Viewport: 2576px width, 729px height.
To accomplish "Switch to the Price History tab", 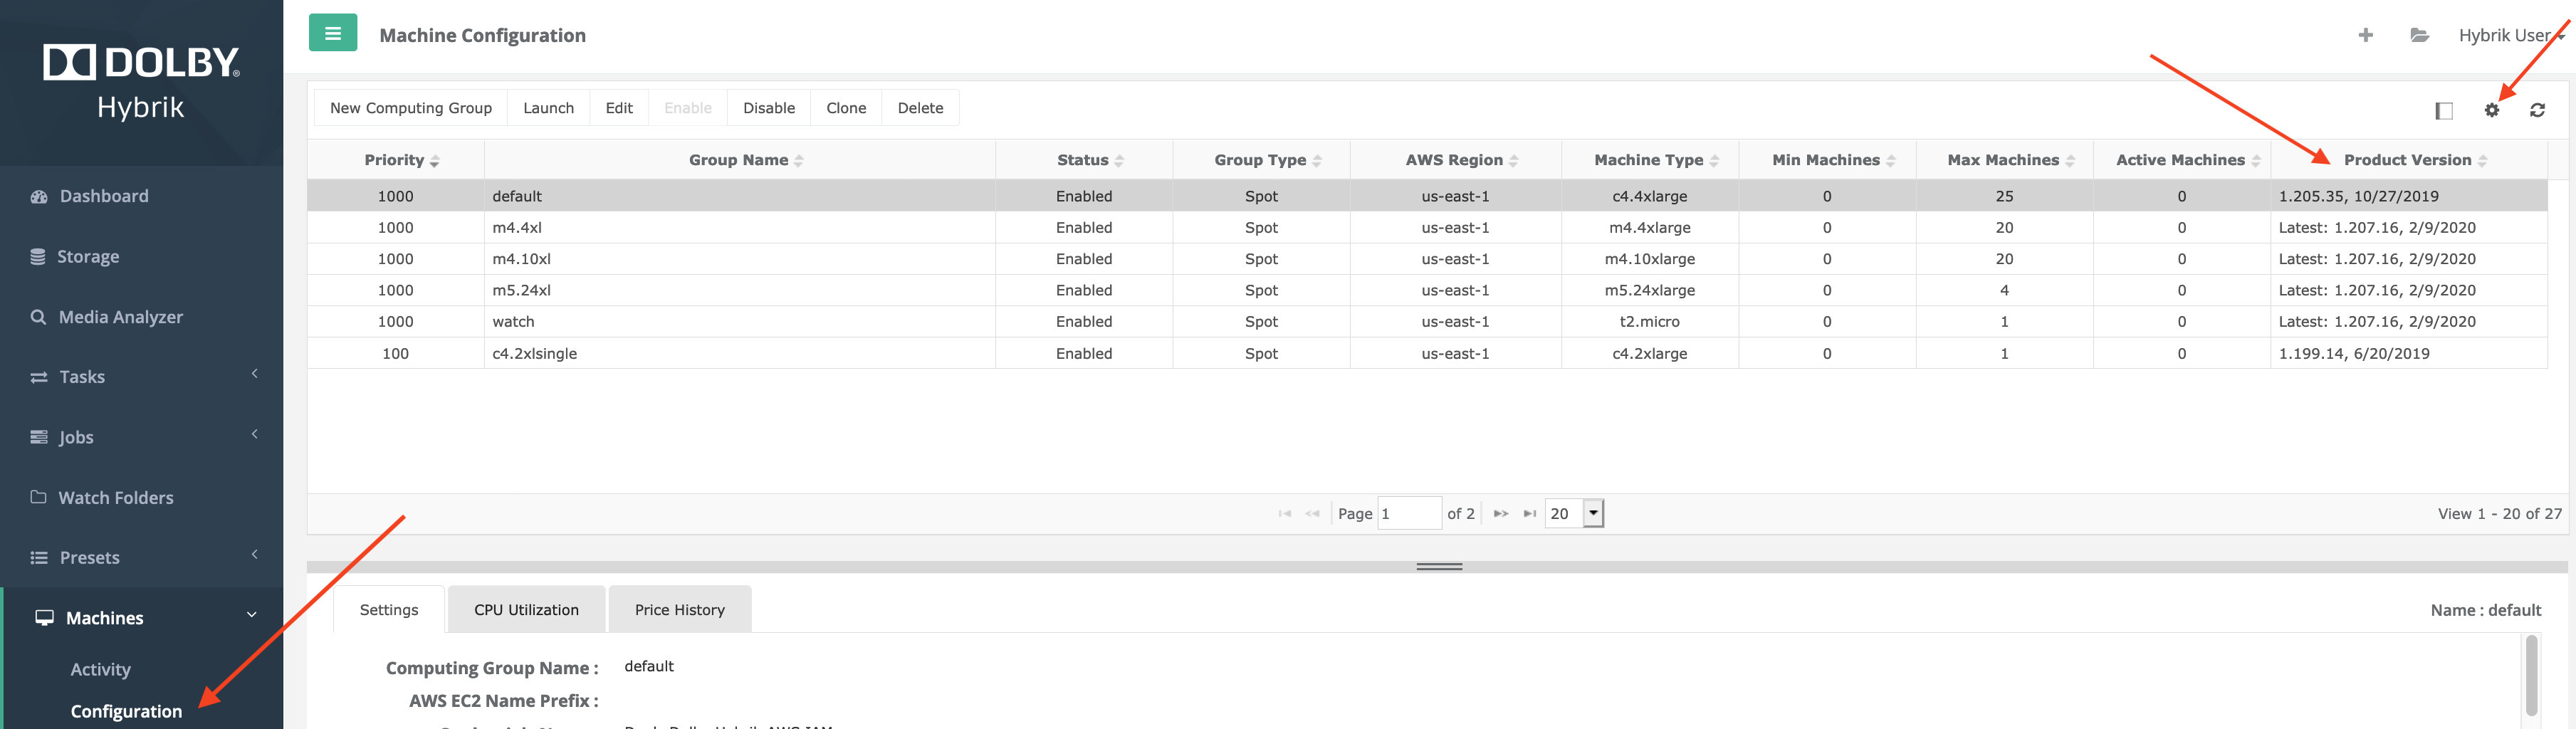I will (x=679, y=610).
